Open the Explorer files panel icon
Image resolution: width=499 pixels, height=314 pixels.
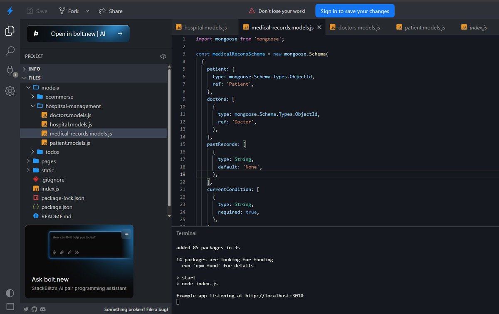click(x=10, y=31)
